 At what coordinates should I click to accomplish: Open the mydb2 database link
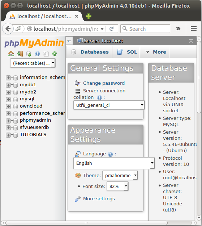[x=28, y=92]
